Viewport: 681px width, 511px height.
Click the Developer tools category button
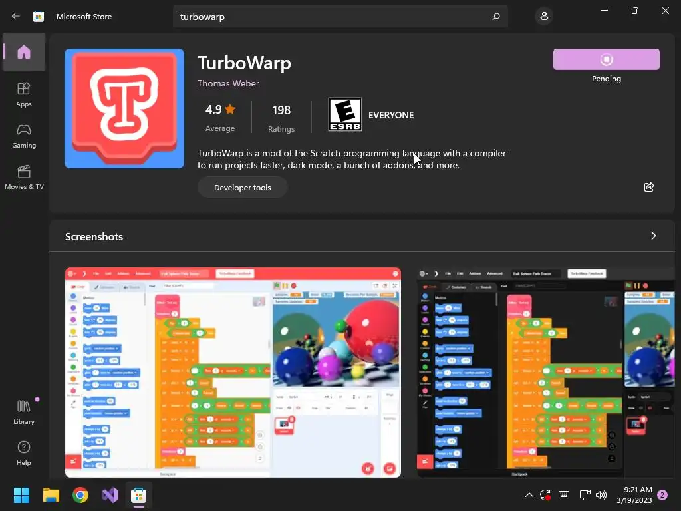[242, 187]
